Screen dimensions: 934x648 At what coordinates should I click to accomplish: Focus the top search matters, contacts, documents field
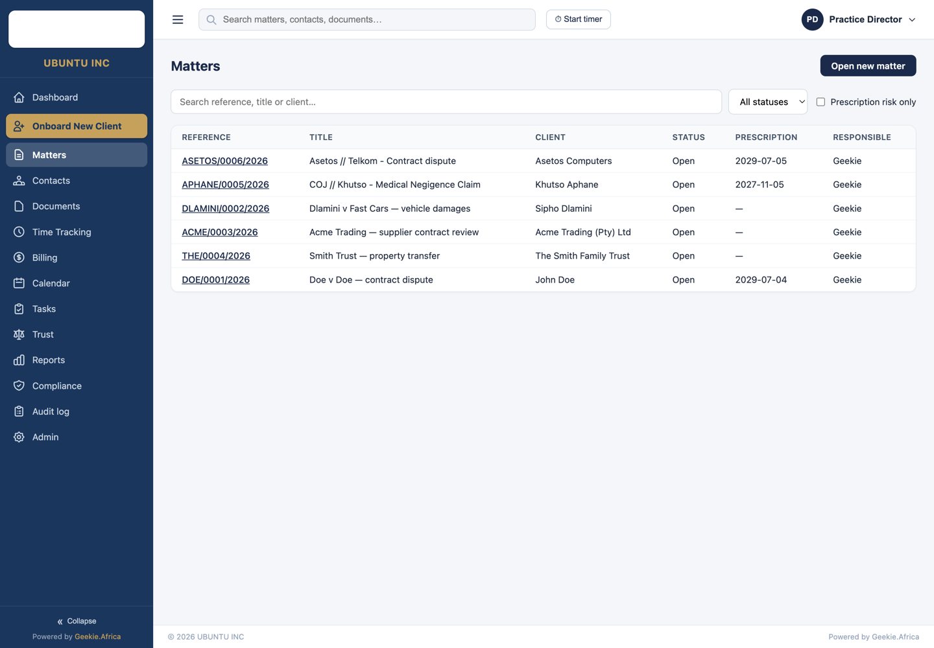tap(367, 19)
